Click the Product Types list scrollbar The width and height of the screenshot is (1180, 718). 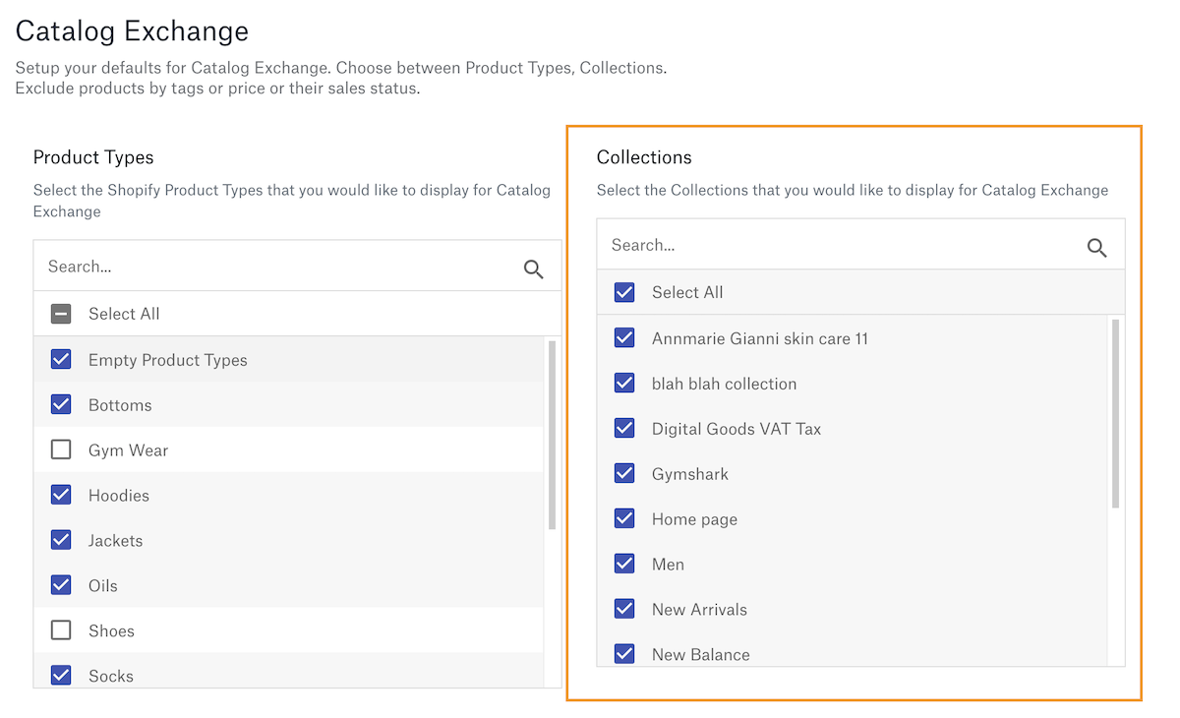point(553,435)
